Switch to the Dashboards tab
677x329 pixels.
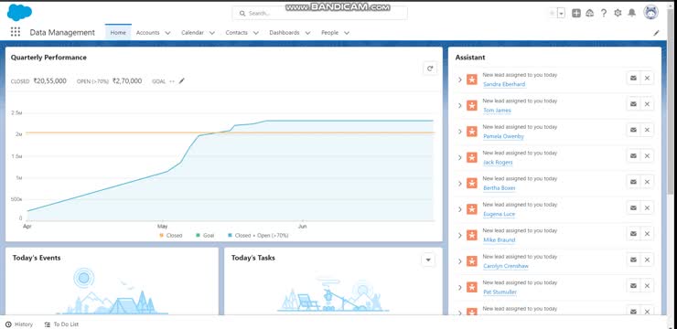(285, 32)
